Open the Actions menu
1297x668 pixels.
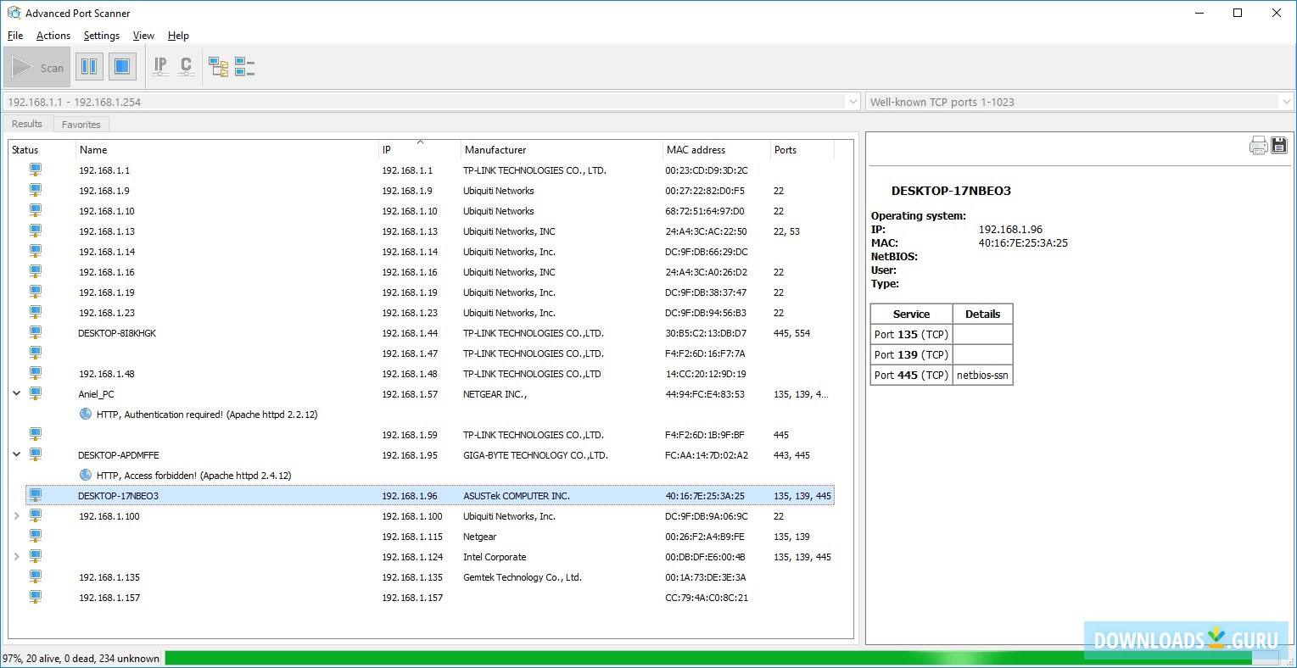(x=53, y=36)
